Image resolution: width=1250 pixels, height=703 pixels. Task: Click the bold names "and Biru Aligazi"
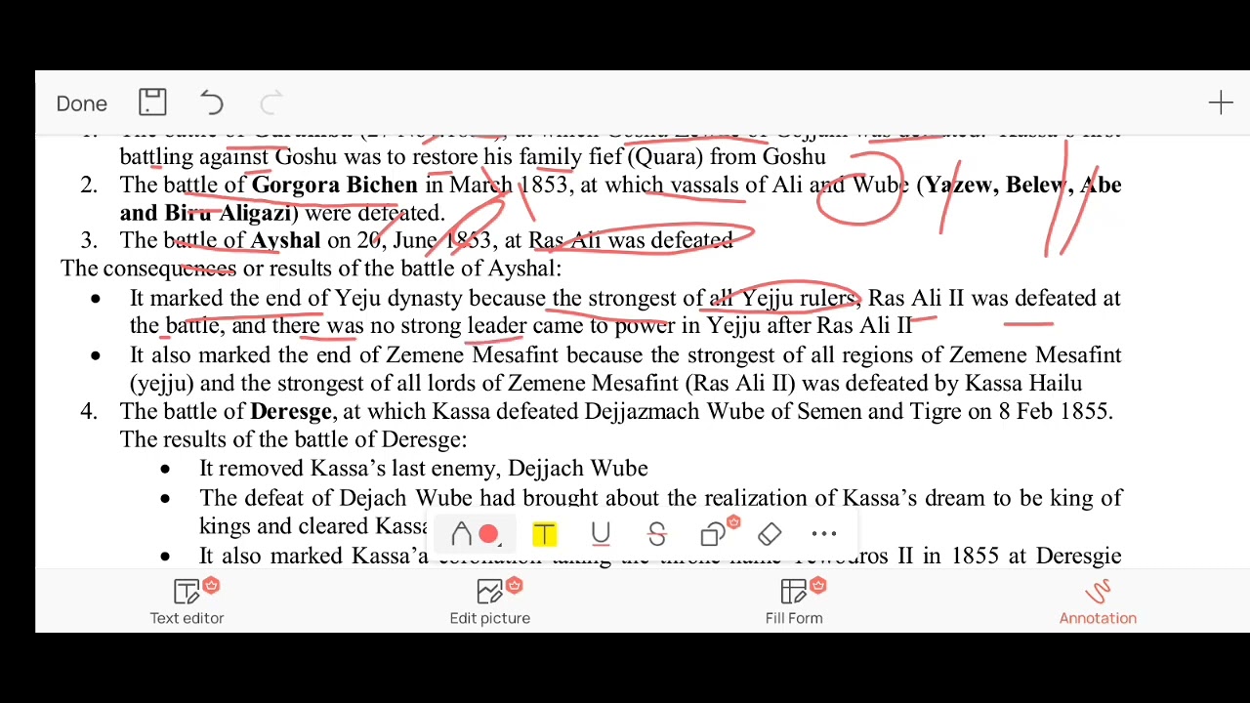click(x=206, y=213)
